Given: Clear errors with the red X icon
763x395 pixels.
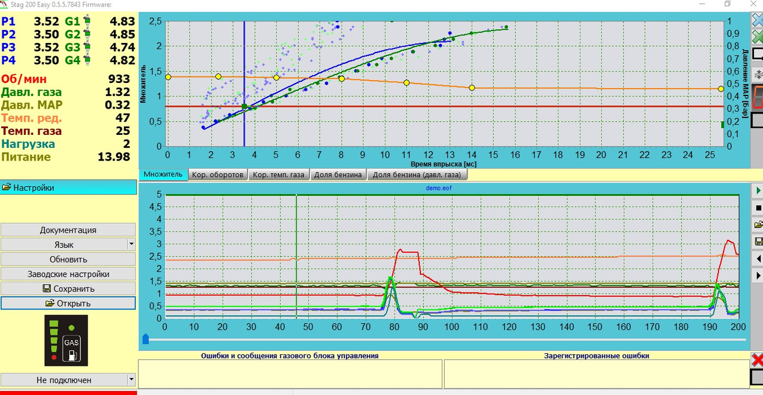Looking at the screenshot, I should [x=757, y=360].
